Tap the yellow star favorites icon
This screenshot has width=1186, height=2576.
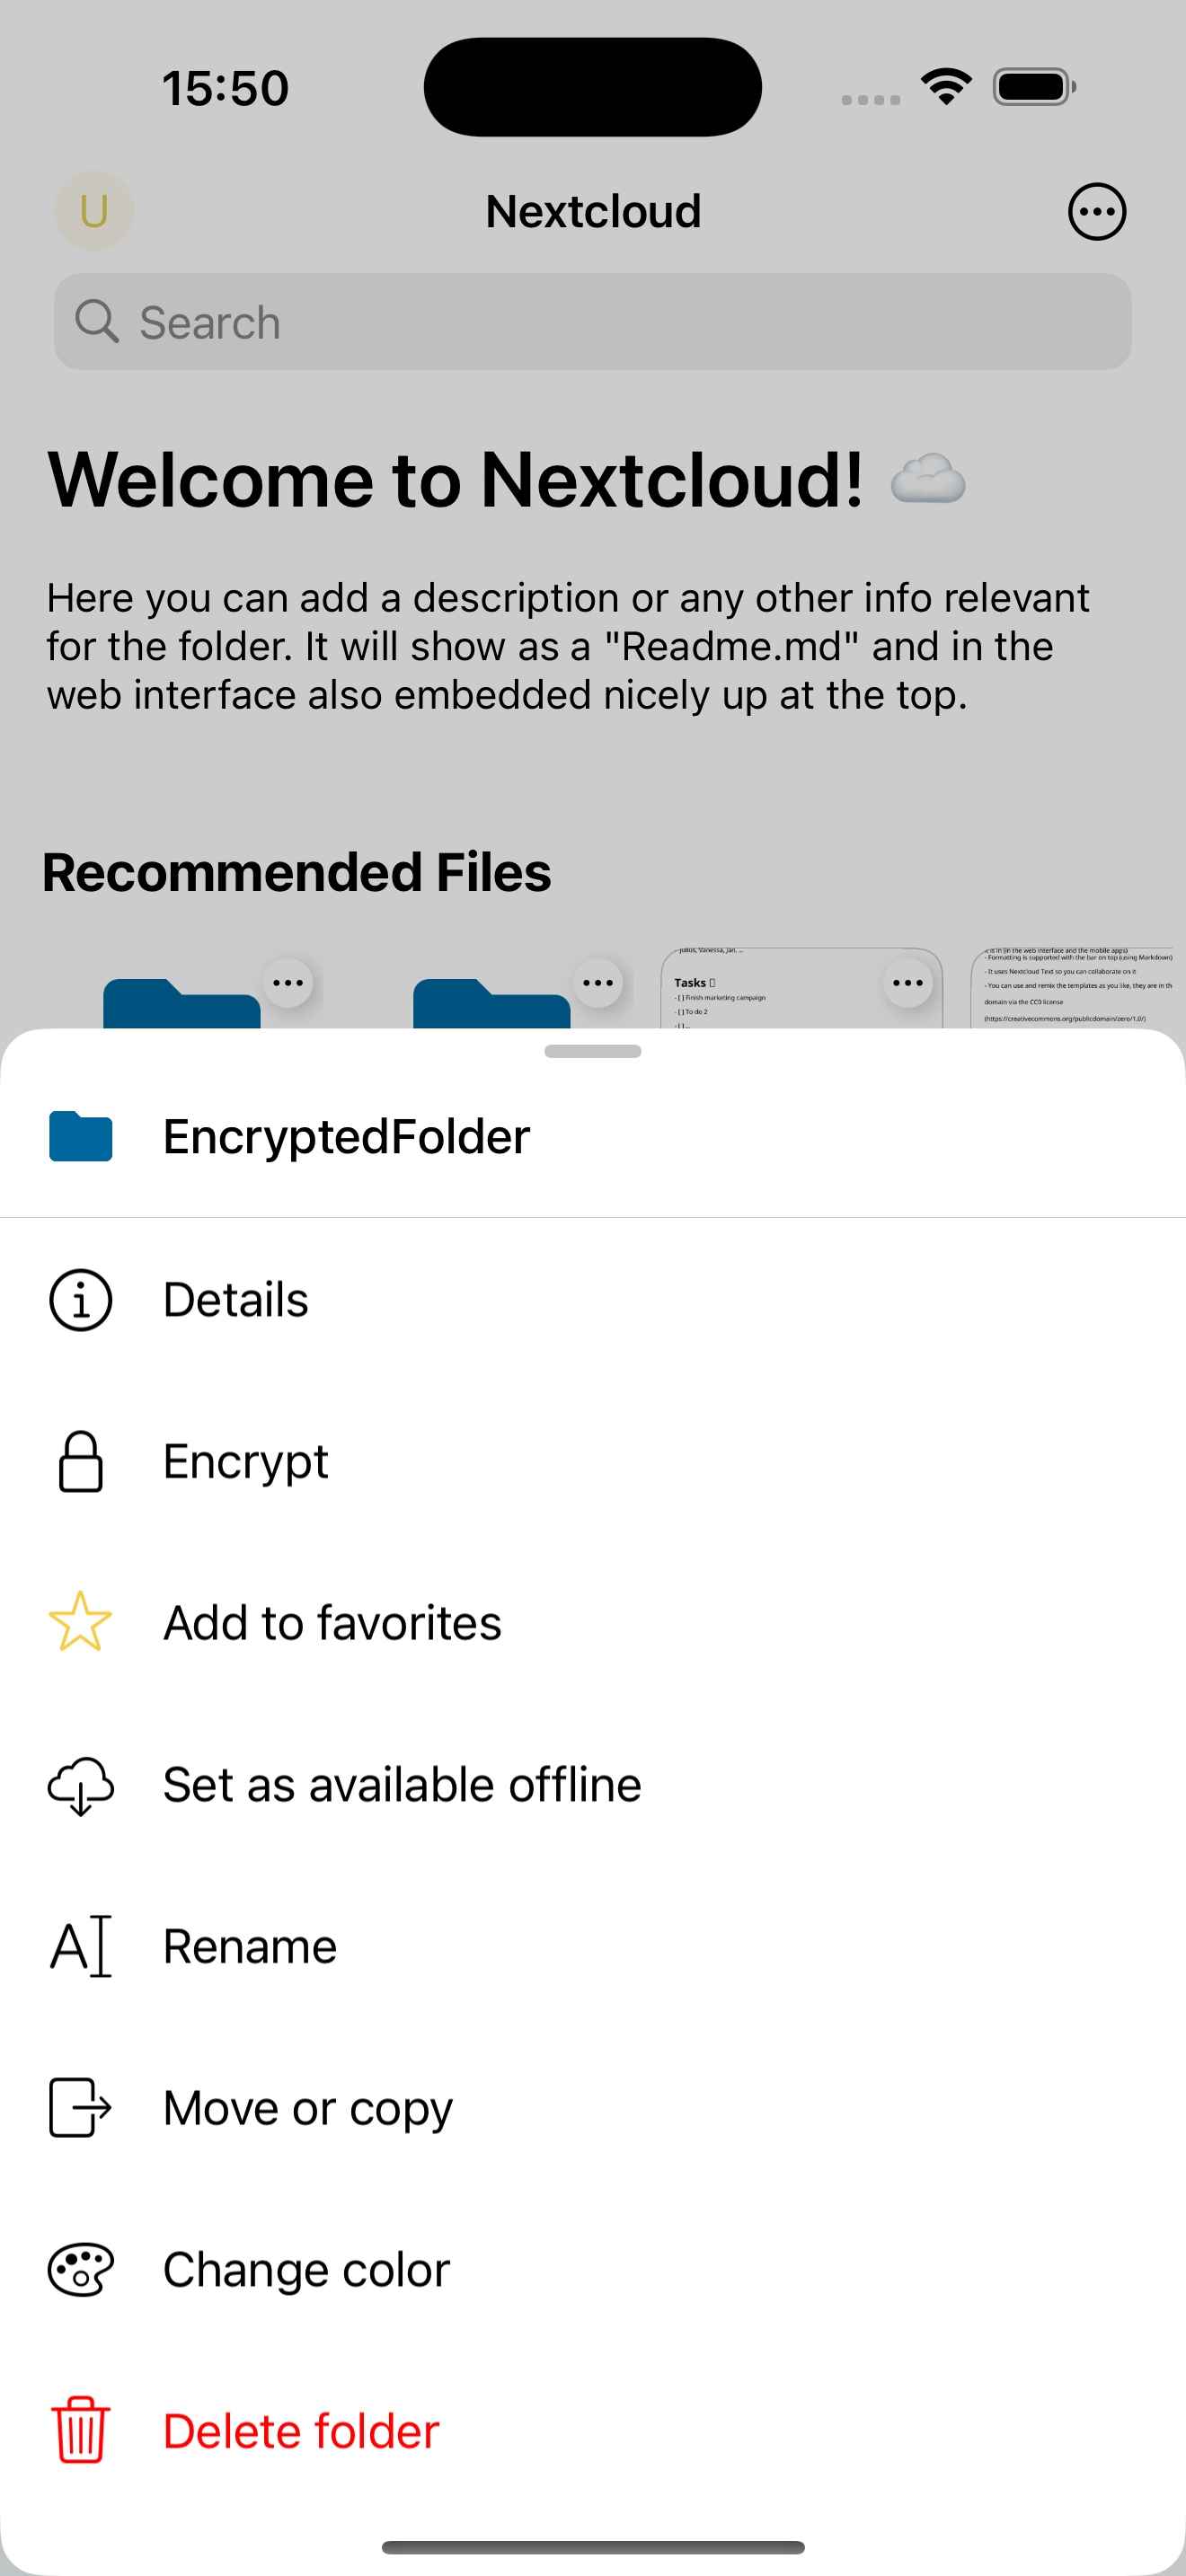80,1622
